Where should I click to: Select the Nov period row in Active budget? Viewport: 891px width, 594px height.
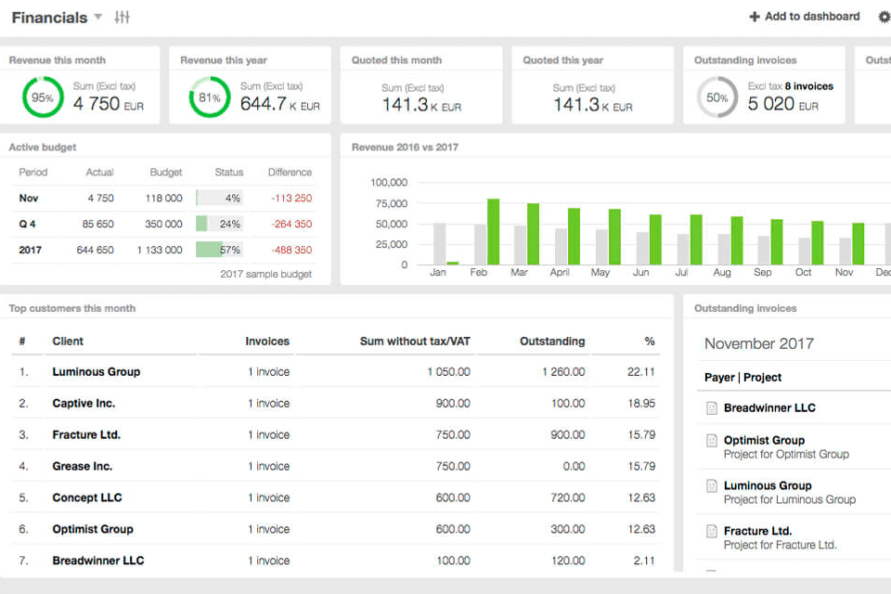tap(28, 198)
